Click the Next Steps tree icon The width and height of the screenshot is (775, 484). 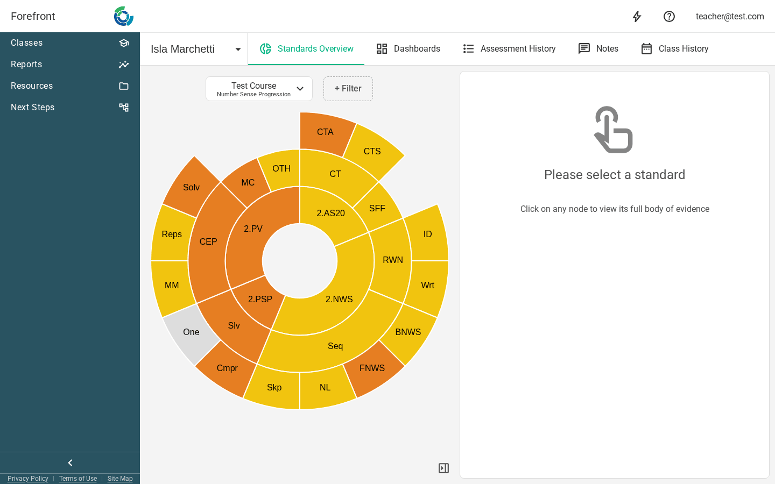(124, 108)
